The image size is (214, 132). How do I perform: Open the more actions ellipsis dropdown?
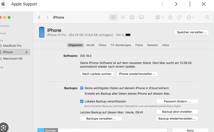(x=191, y=18)
